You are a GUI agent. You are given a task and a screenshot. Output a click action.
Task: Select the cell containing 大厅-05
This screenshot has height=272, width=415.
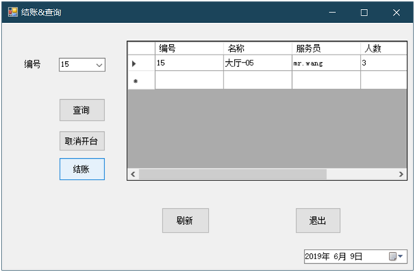(x=258, y=63)
